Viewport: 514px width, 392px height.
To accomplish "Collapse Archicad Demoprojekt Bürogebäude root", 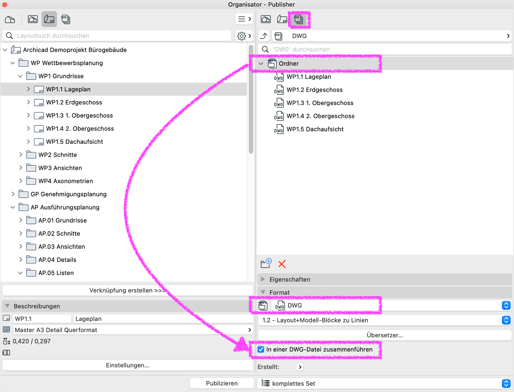I will [x=5, y=50].
